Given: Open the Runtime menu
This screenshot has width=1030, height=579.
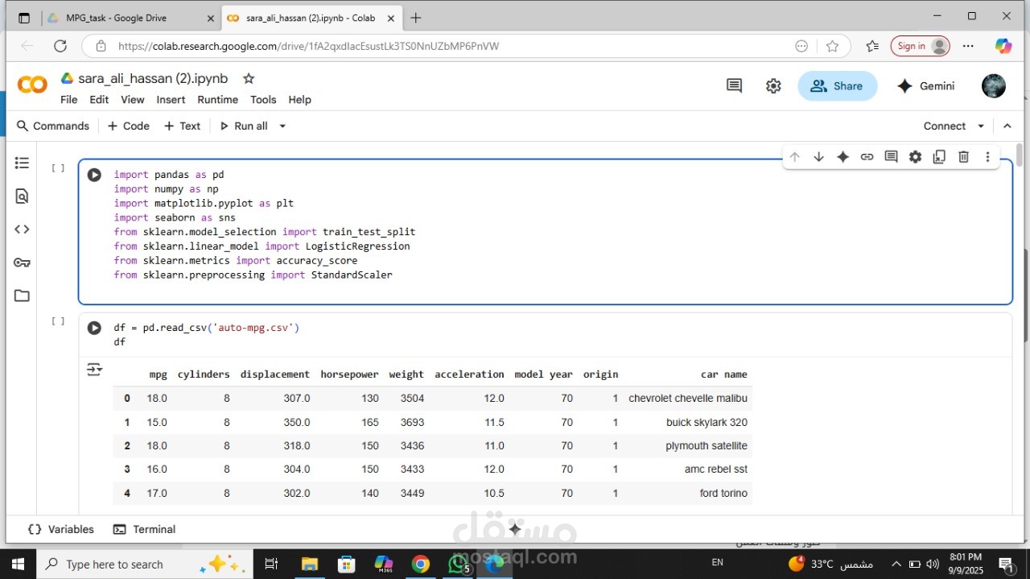Looking at the screenshot, I should 217,100.
